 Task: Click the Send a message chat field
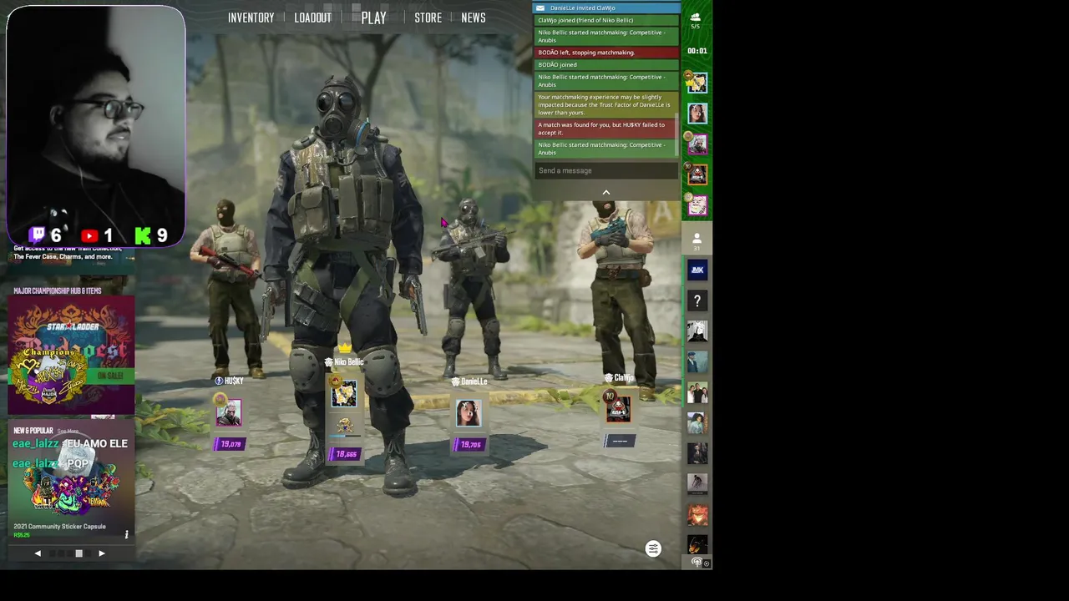(x=606, y=170)
